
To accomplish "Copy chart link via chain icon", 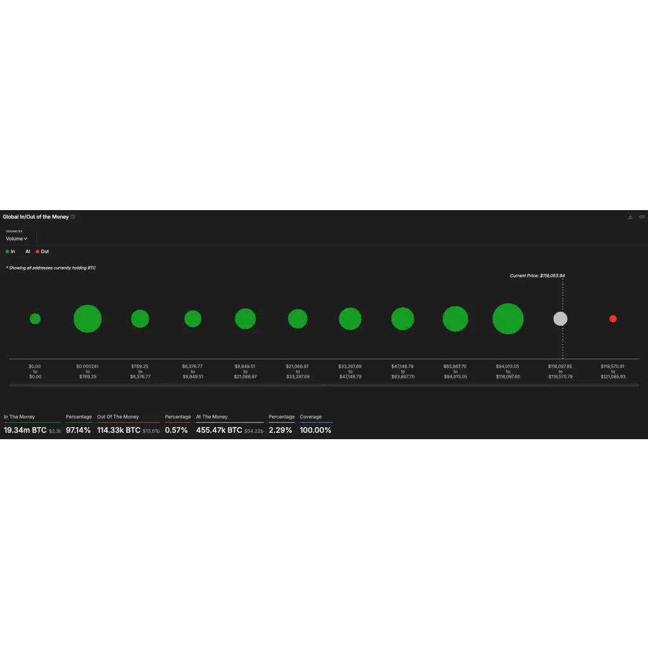I will tap(642, 216).
